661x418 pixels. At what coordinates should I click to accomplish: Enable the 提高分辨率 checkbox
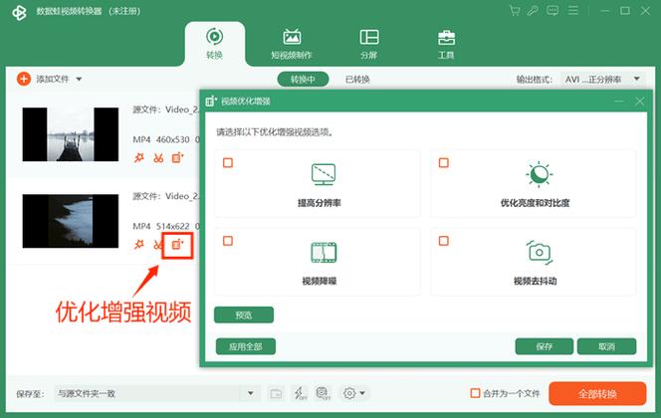coord(228,163)
